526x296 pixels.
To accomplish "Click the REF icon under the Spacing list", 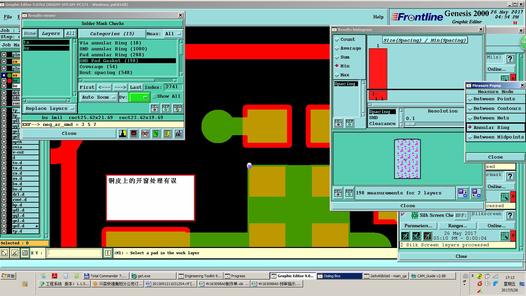I will click(x=349, y=123).
